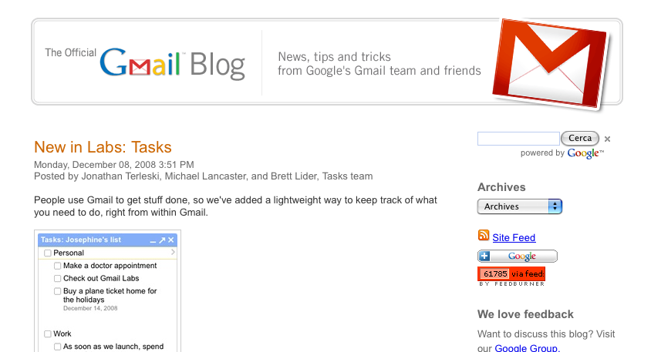The width and height of the screenshot is (651, 352).
Task: Clear search with the small X icon
Action: coord(607,139)
